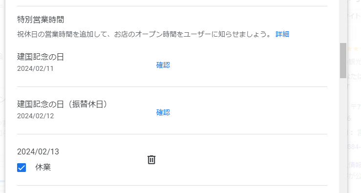
Task: Click the 祝休日の営業時間 description text
Action: (x=145, y=34)
